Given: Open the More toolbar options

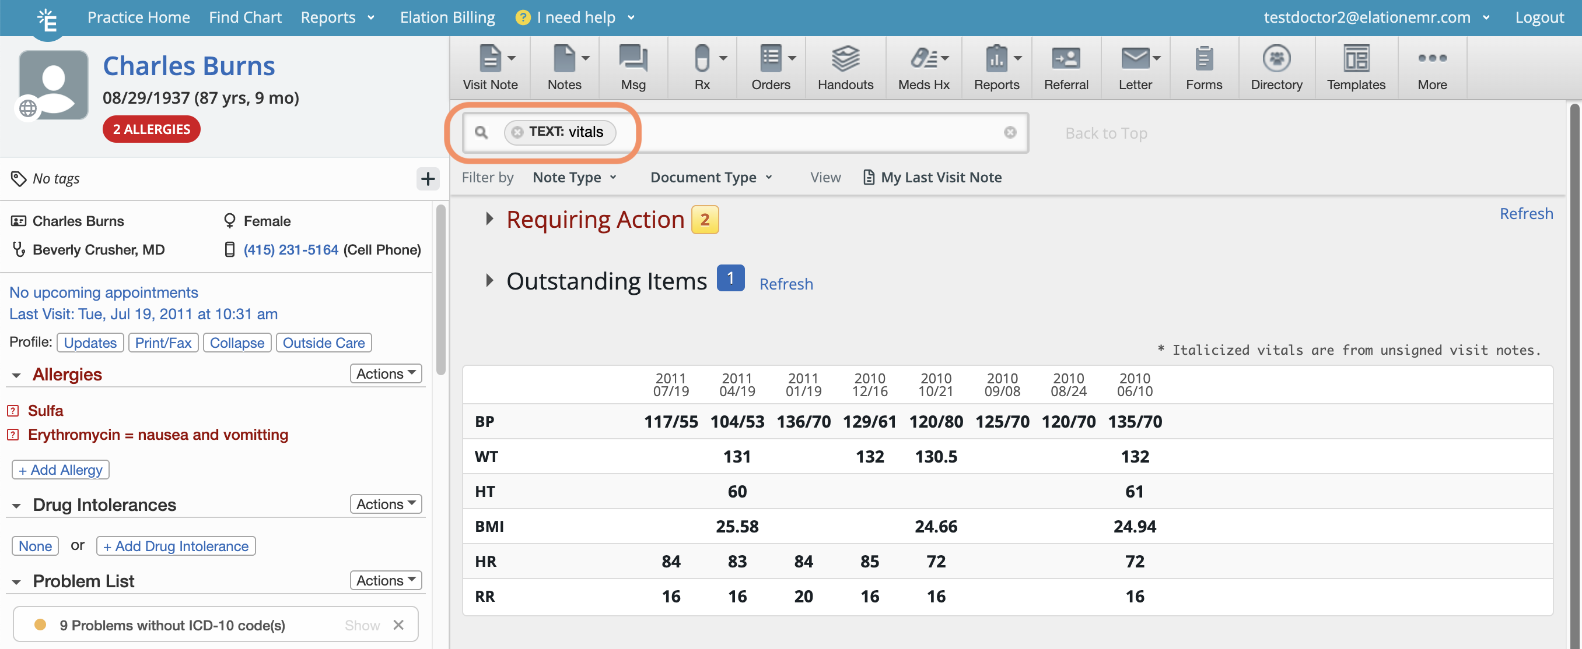Looking at the screenshot, I should [1431, 68].
